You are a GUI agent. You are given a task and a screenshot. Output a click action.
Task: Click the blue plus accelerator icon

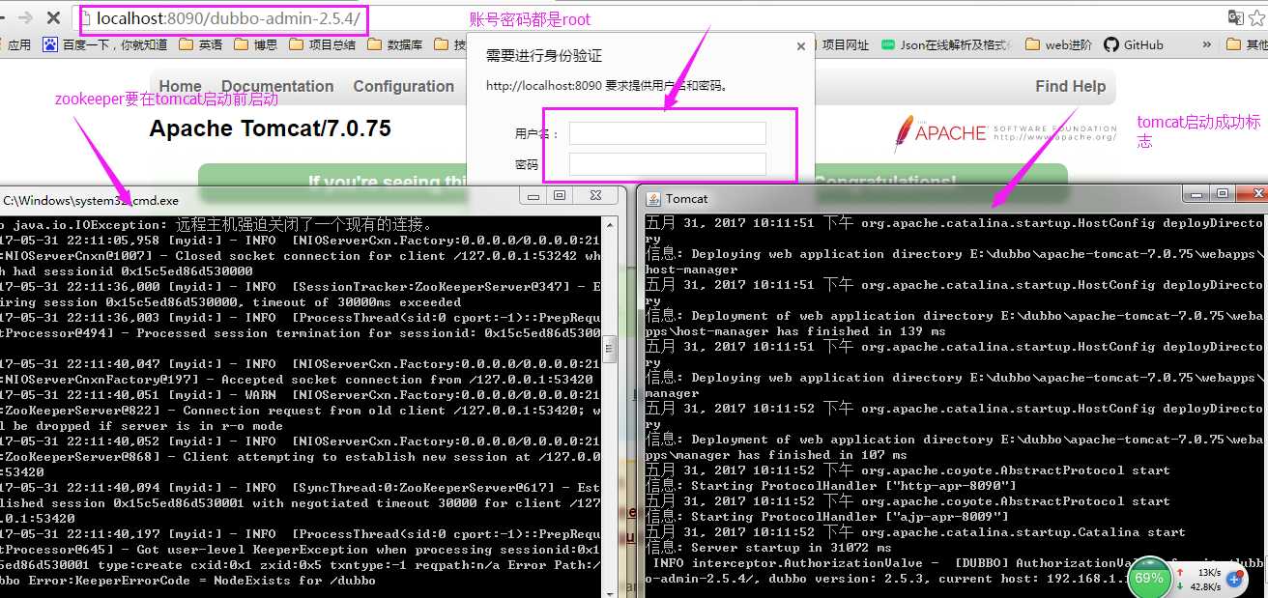pos(1234,579)
